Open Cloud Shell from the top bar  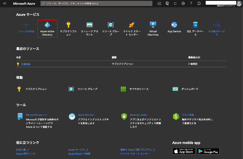(159, 3)
